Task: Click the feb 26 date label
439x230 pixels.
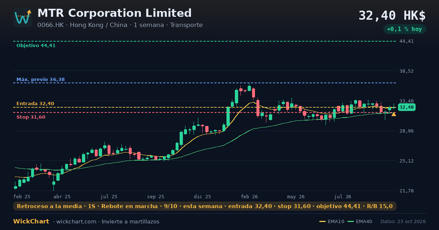Action: [x=249, y=196]
